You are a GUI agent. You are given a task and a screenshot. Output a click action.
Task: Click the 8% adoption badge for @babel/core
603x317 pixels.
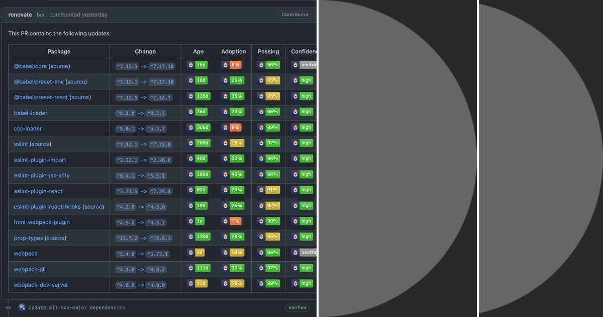pyautogui.click(x=231, y=65)
